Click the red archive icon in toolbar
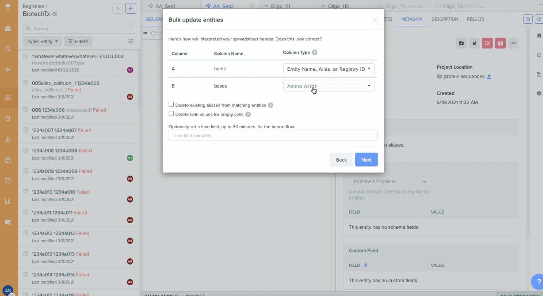Image resolution: width=543 pixels, height=296 pixels. pyautogui.click(x=500, y=43)
